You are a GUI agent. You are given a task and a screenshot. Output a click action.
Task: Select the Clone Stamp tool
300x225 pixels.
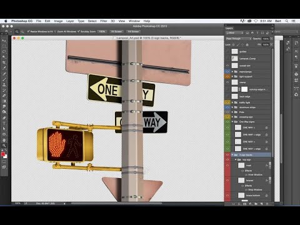pyautogui.click(x=4, y=85)
